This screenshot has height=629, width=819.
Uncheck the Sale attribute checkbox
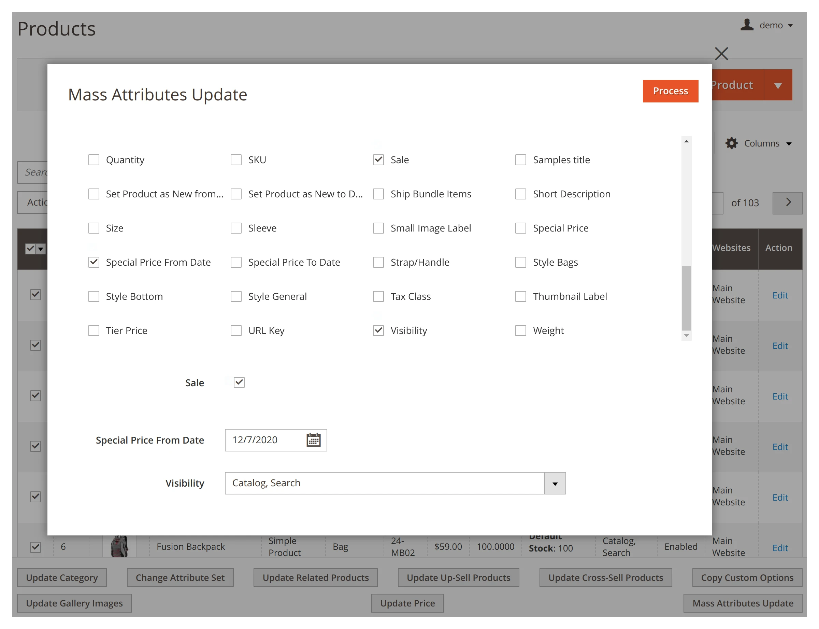[x=378, y=159]
